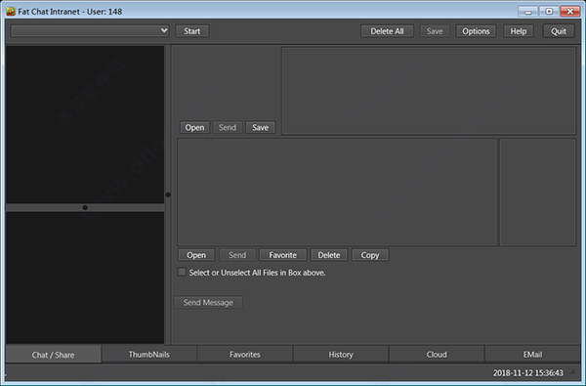Viewport: 586px width, 386px height.
Task: Open the History tab
Action: (x=341, y=354)
